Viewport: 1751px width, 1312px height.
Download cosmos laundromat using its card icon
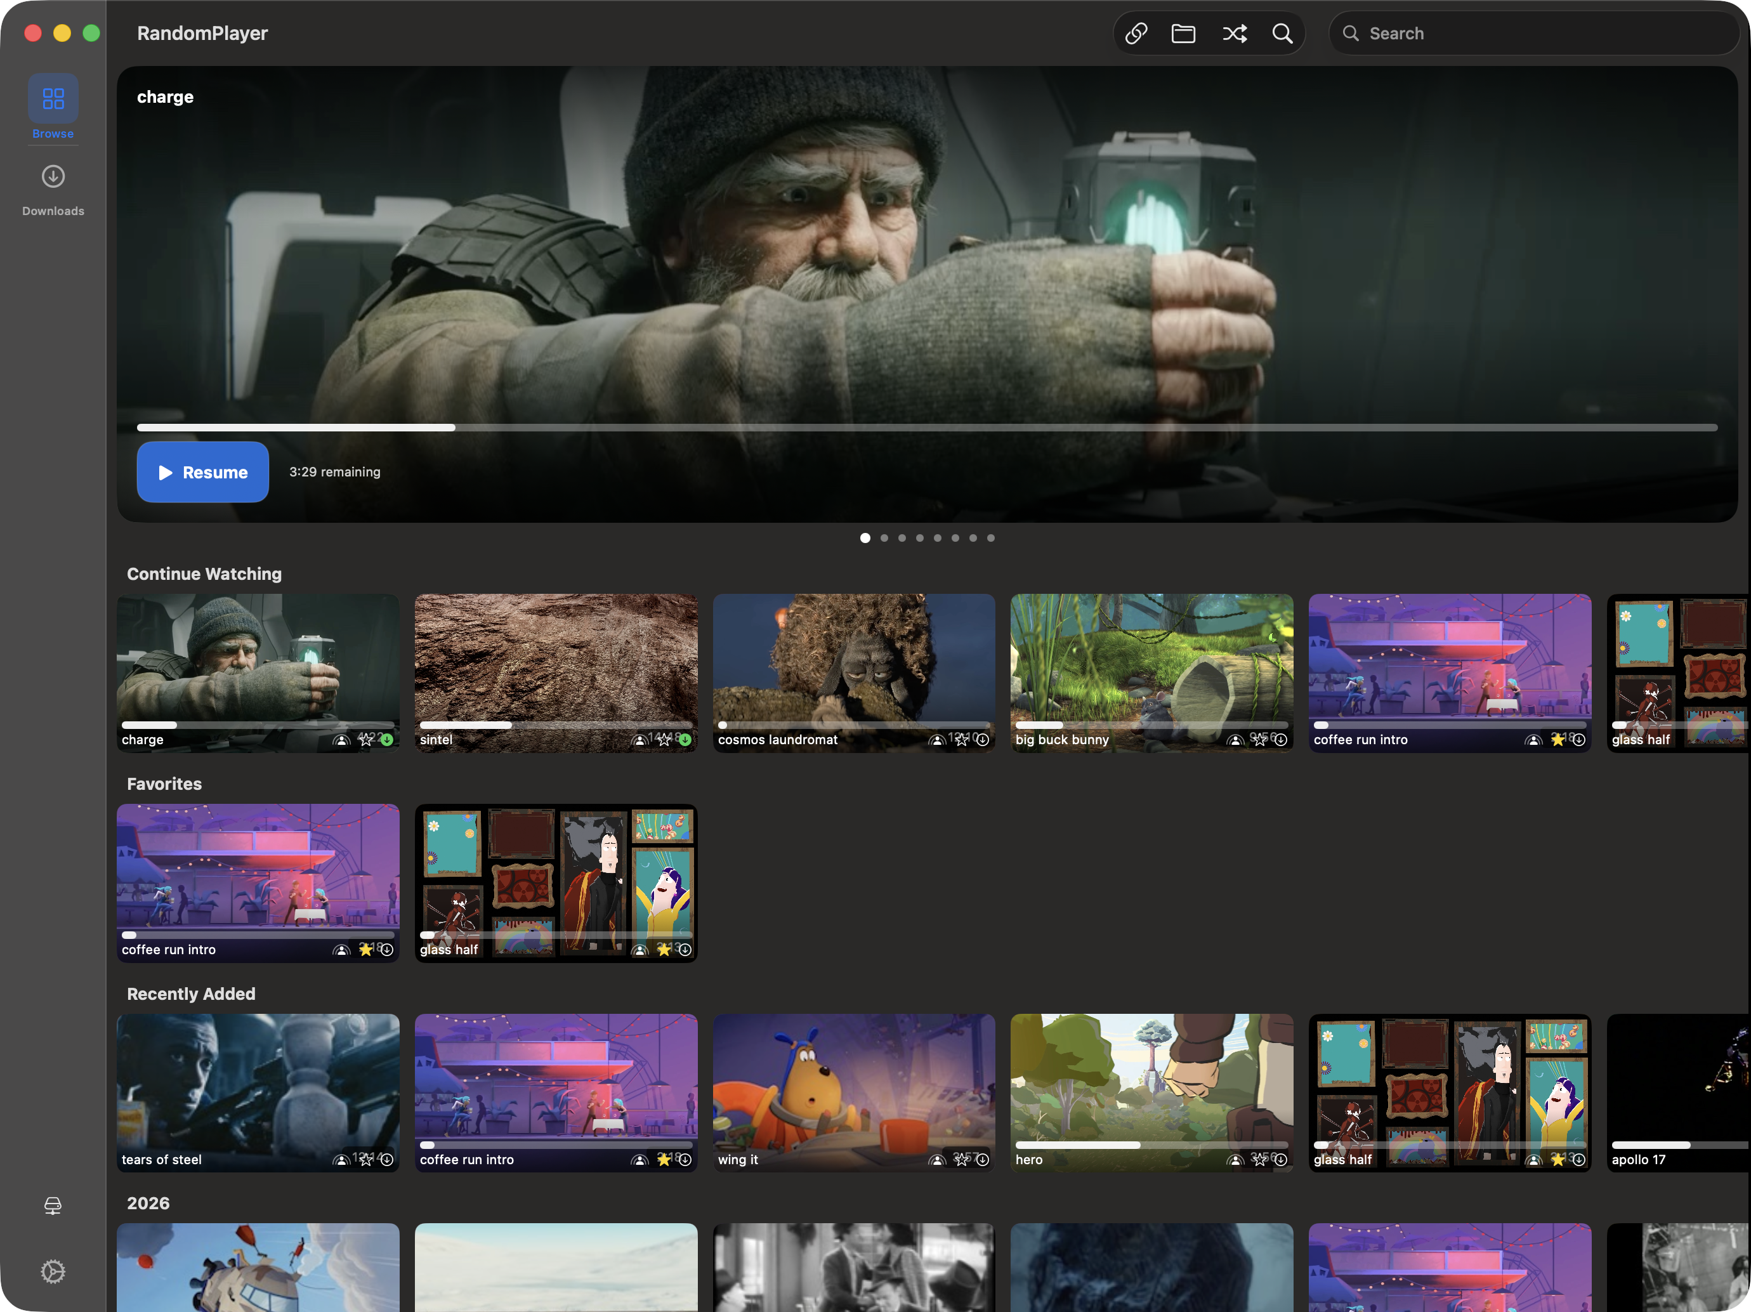(982, 740)
